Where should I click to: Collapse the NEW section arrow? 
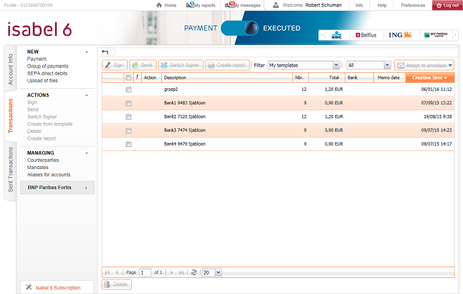pyautogui.click(x=86, y=52)
